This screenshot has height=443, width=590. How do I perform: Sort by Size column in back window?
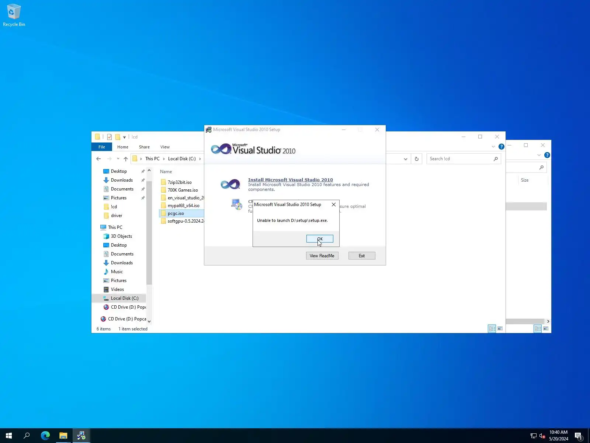coord(525,180)
